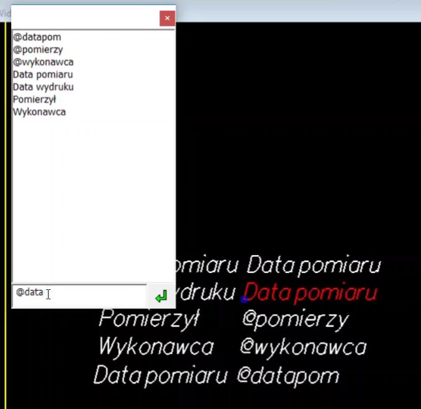Pick Data pomiaru list entry in dialog
The height and width of the screenshot is (409, 421).
pos(42,75)
